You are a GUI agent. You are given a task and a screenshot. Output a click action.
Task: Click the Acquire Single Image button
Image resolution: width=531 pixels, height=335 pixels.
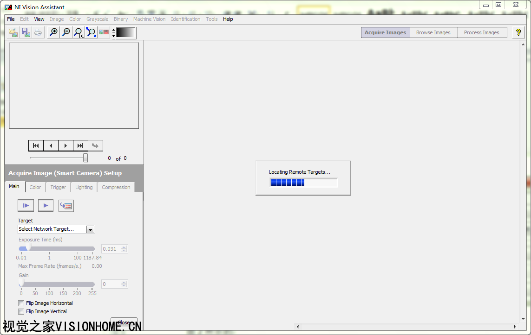(26, 206)
